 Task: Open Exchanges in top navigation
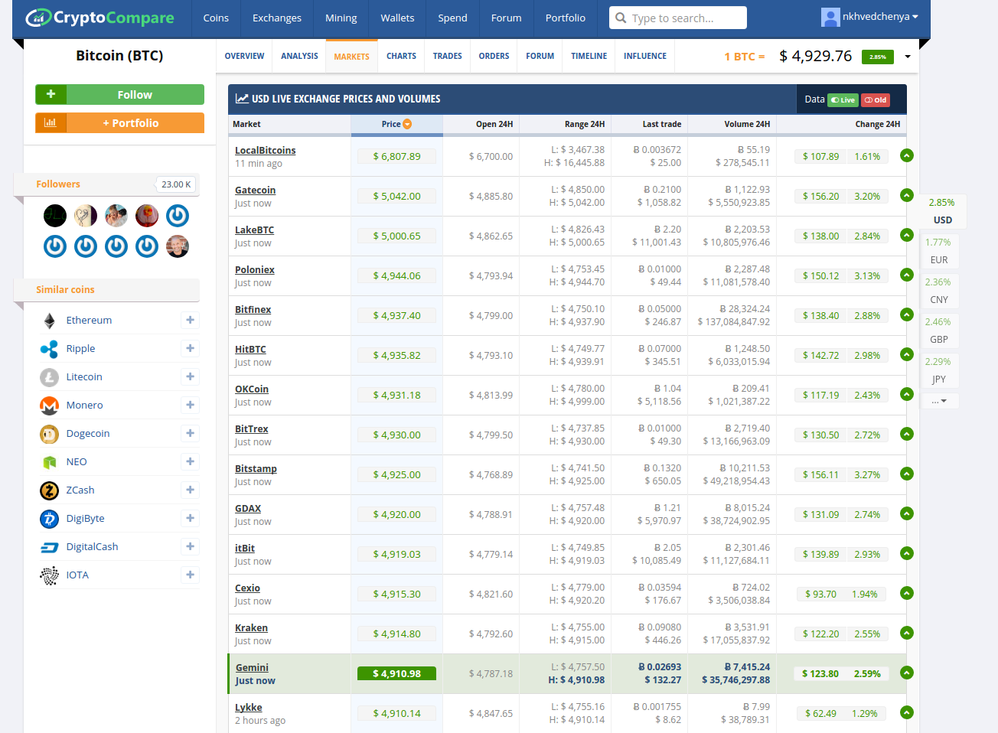click(x=277, y=18)
